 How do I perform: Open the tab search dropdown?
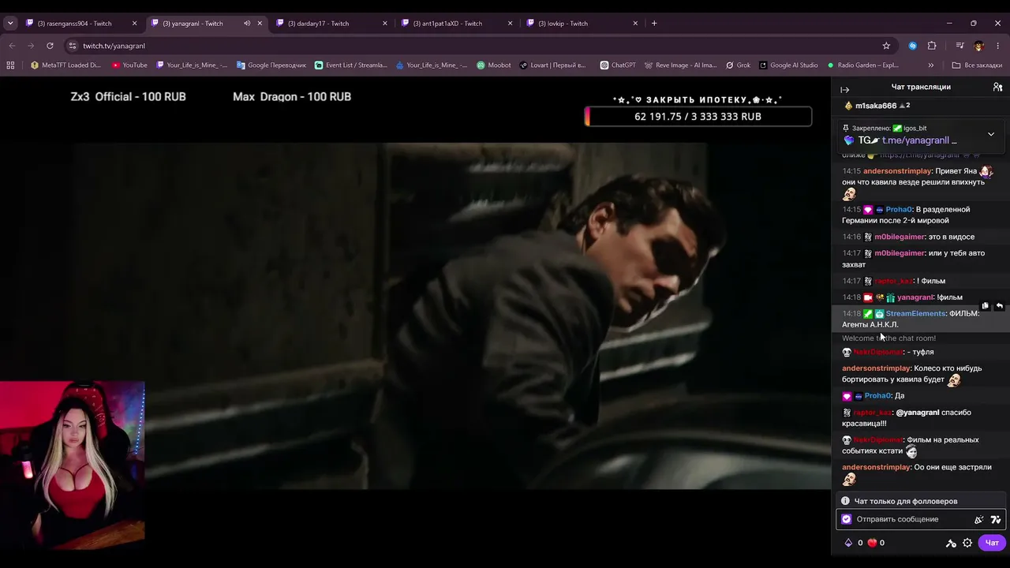(10, 24)
